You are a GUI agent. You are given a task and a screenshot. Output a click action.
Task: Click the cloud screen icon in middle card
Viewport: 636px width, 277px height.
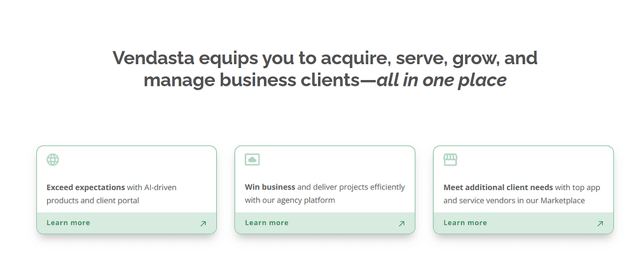pos(252,159)
